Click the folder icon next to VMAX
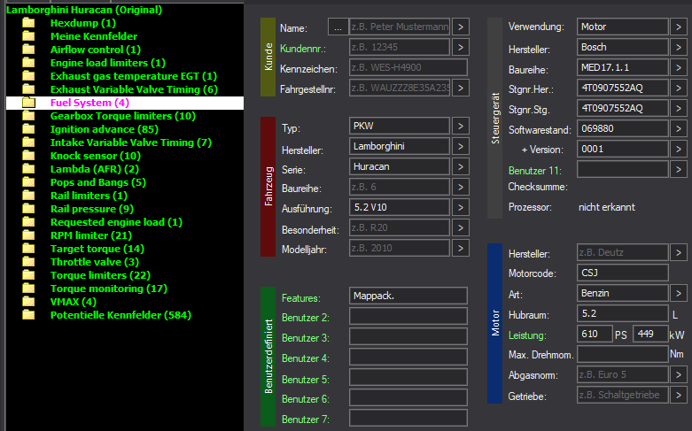Viewport: 692px width, 431px height. click(x=28, y=302)
